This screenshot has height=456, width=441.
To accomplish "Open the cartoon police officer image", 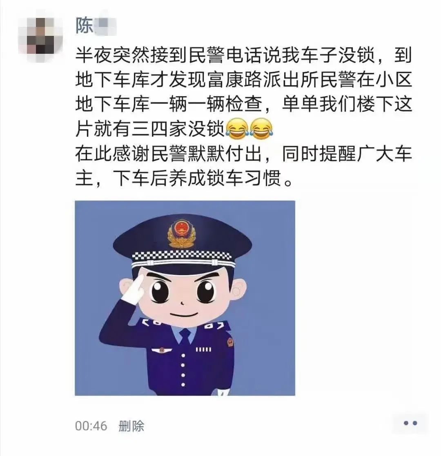I will pyautogui.click(x=185, y=298).
